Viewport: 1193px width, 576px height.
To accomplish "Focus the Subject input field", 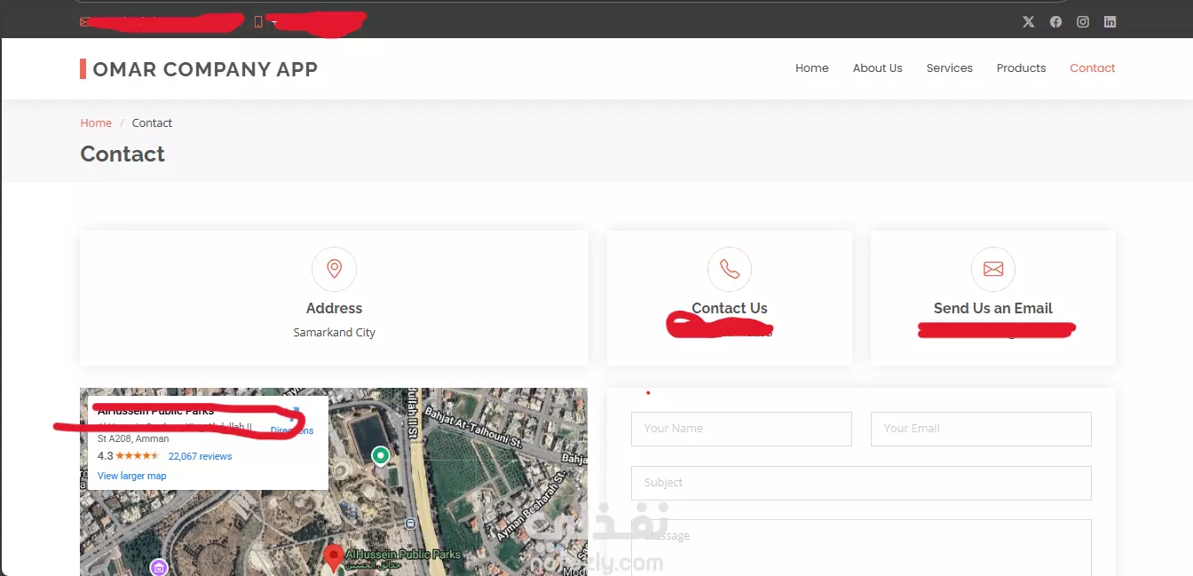I will tap(861, 483).
